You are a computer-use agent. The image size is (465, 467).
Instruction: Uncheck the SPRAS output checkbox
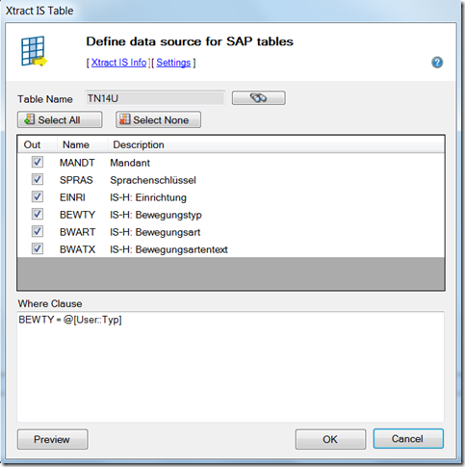[38, 179]
